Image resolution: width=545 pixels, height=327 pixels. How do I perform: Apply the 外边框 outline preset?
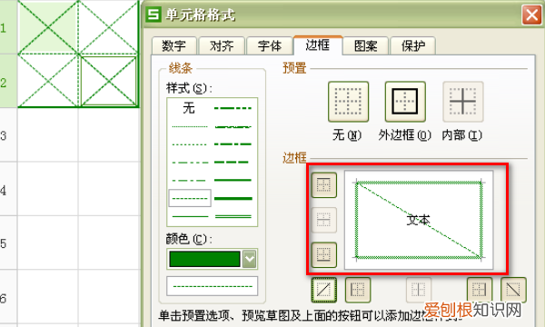point(405,102)
